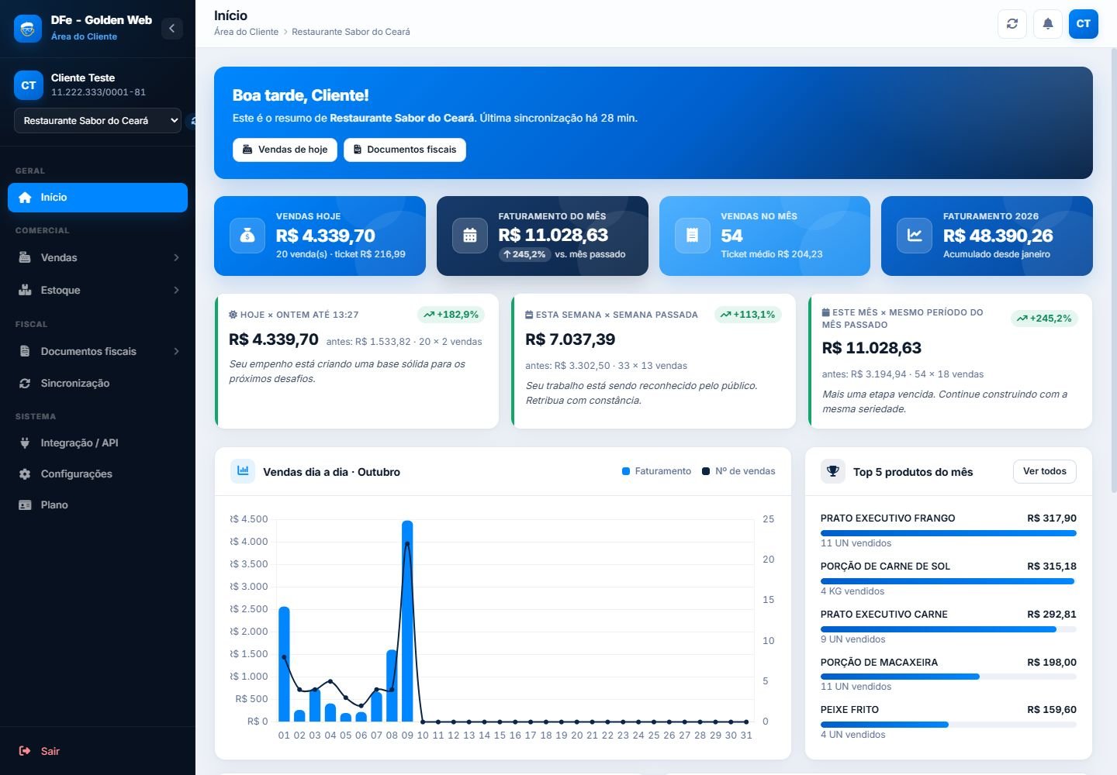
Task: Toggle the Faturamento series in chart legend
Action: (656, 471)
